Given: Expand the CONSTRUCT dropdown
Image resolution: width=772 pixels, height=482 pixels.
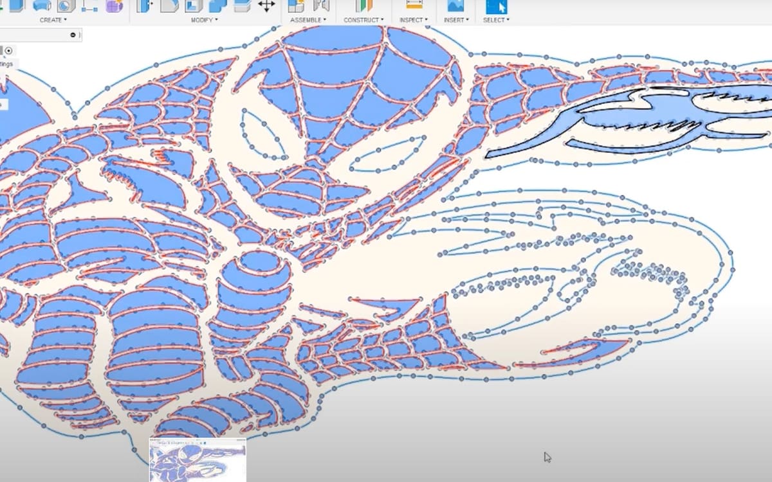Looking at the screenshot, I should pyautogui.click(x=363, y=20).
